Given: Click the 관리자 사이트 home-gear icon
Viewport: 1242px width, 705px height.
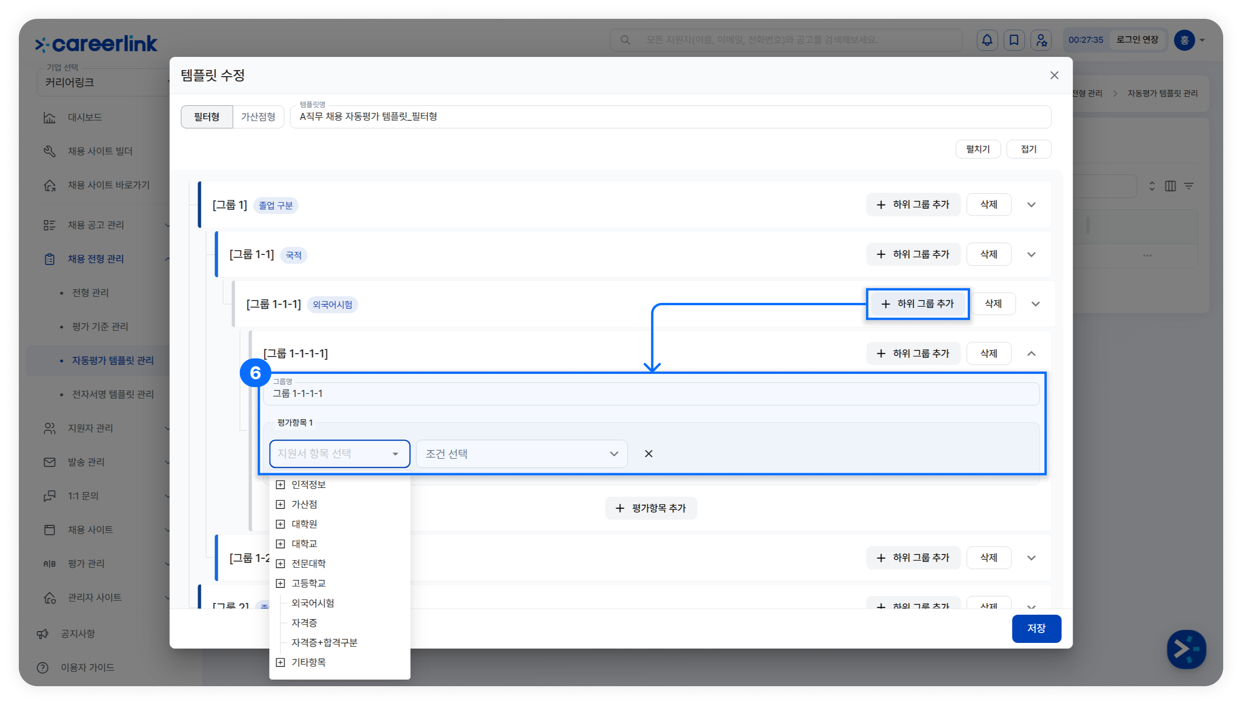Looking at the screenshot, I should [49, 597].
